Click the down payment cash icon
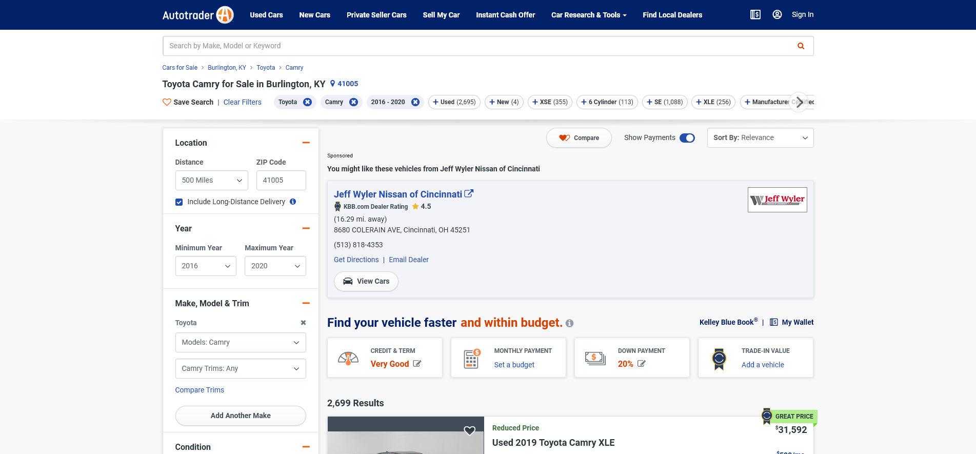976x454 pixels. point(595,359)
